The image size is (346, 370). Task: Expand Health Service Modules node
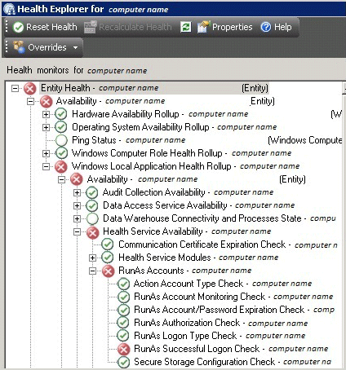(92, 258)
